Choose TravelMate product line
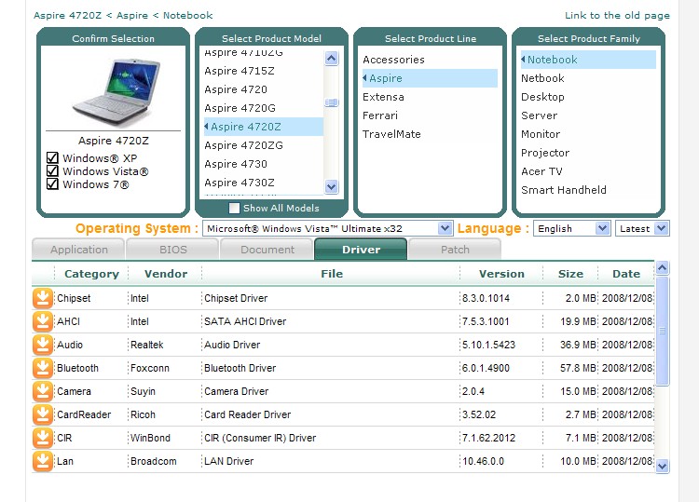 pyautogui.click(x=391, y=134)
